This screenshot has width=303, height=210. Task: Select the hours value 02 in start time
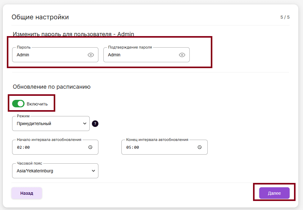19,147
